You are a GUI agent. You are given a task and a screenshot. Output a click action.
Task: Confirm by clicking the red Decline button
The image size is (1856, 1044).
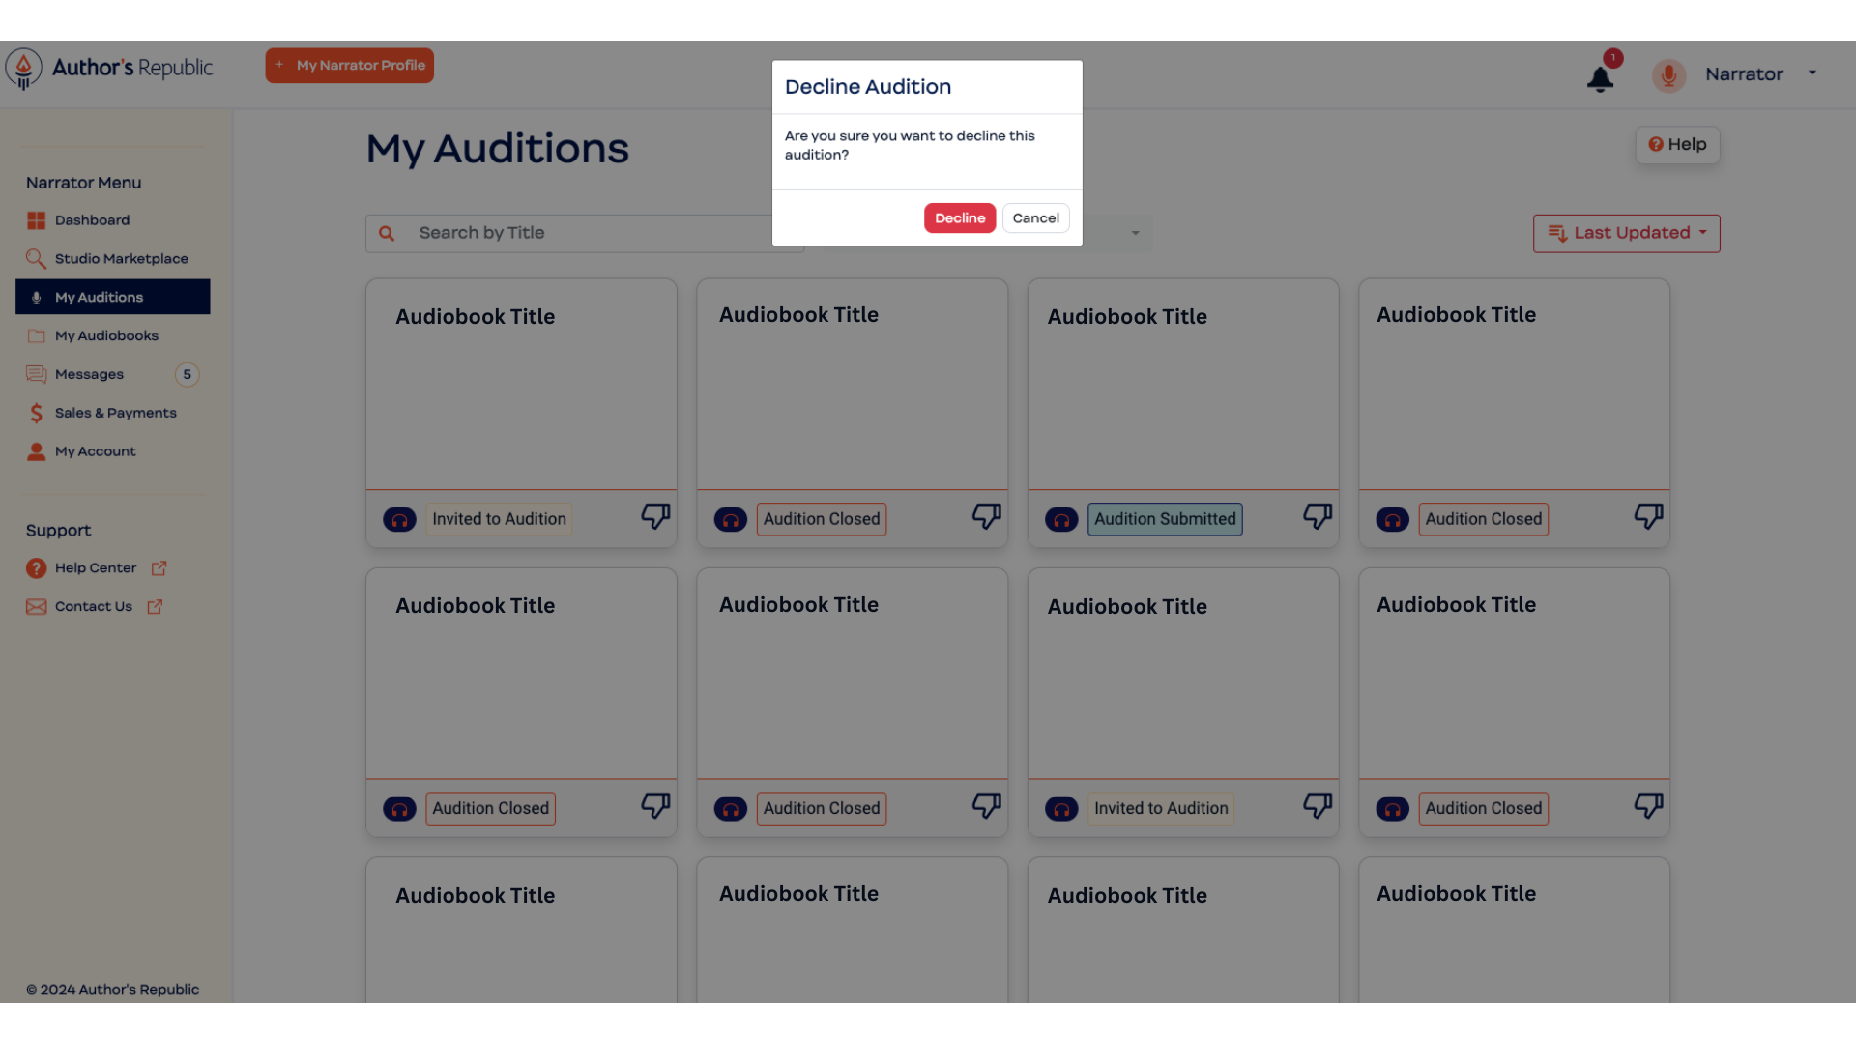pos(960,218)
